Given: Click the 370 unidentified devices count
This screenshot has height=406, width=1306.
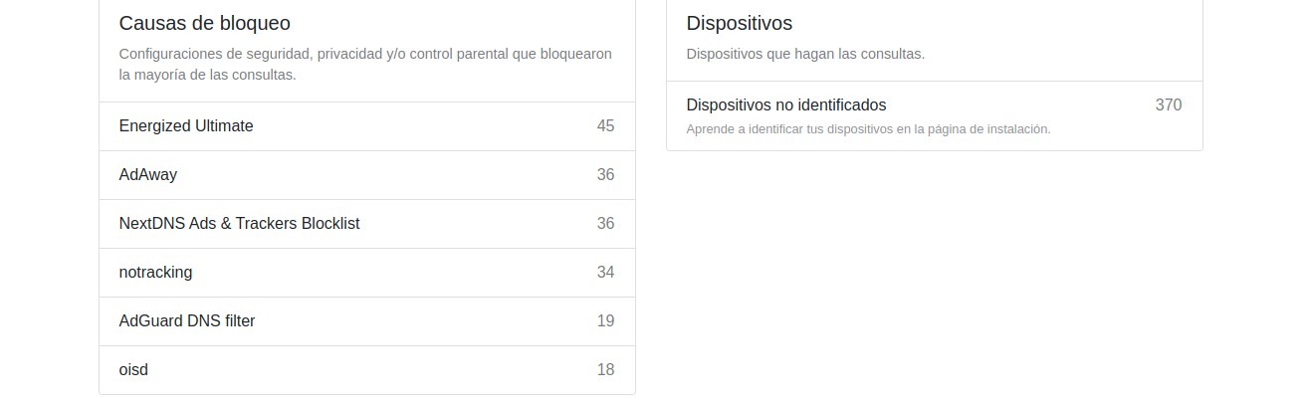Looking at the screenshot, I should pos(1168,105).
